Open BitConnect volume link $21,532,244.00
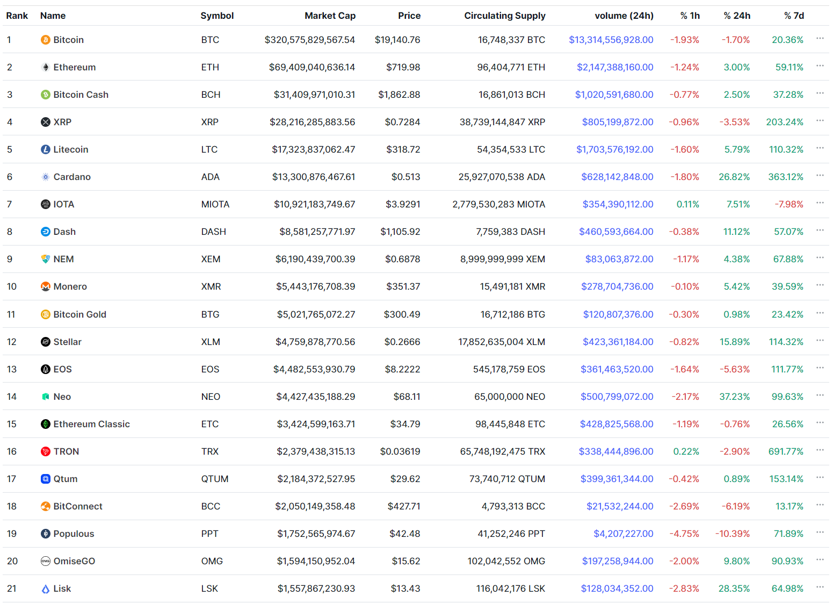The image size is (833, 603). (x=620, y=506)
